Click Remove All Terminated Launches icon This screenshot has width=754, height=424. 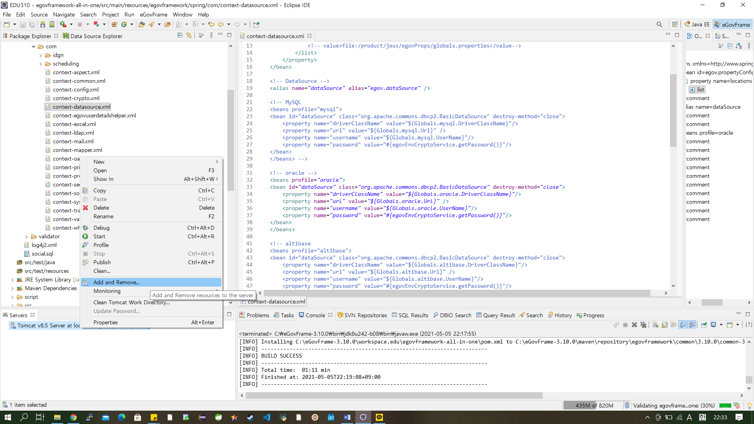pyautogui.click(x=643, y=325)
